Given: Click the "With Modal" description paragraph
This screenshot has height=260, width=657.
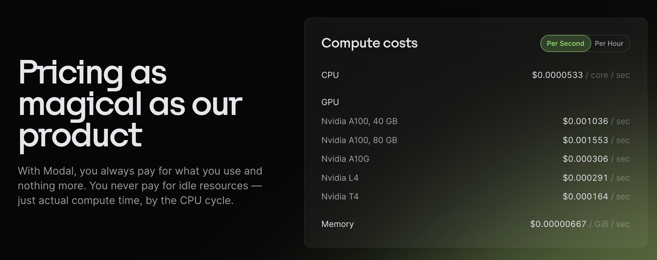Looking at the screenshot, I should pyautogui.click(x=140, y=185).
